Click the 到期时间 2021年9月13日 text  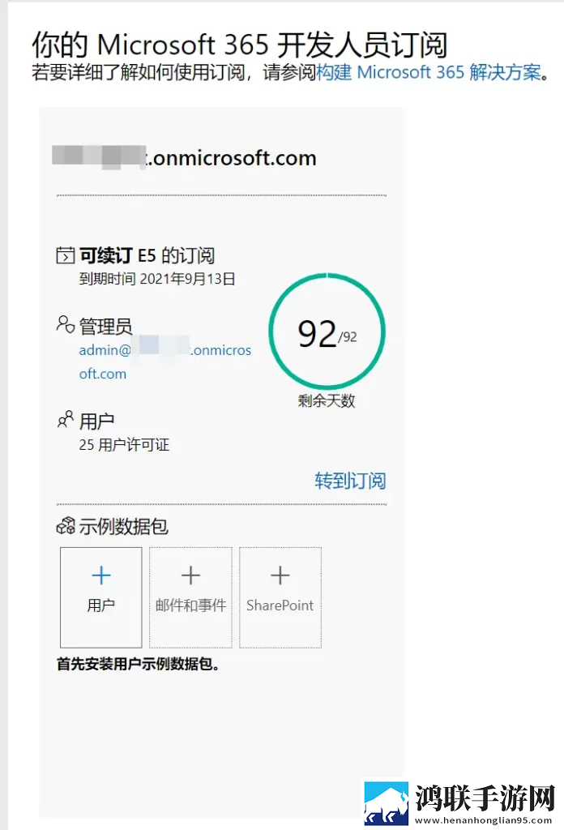tap(157, 279)
